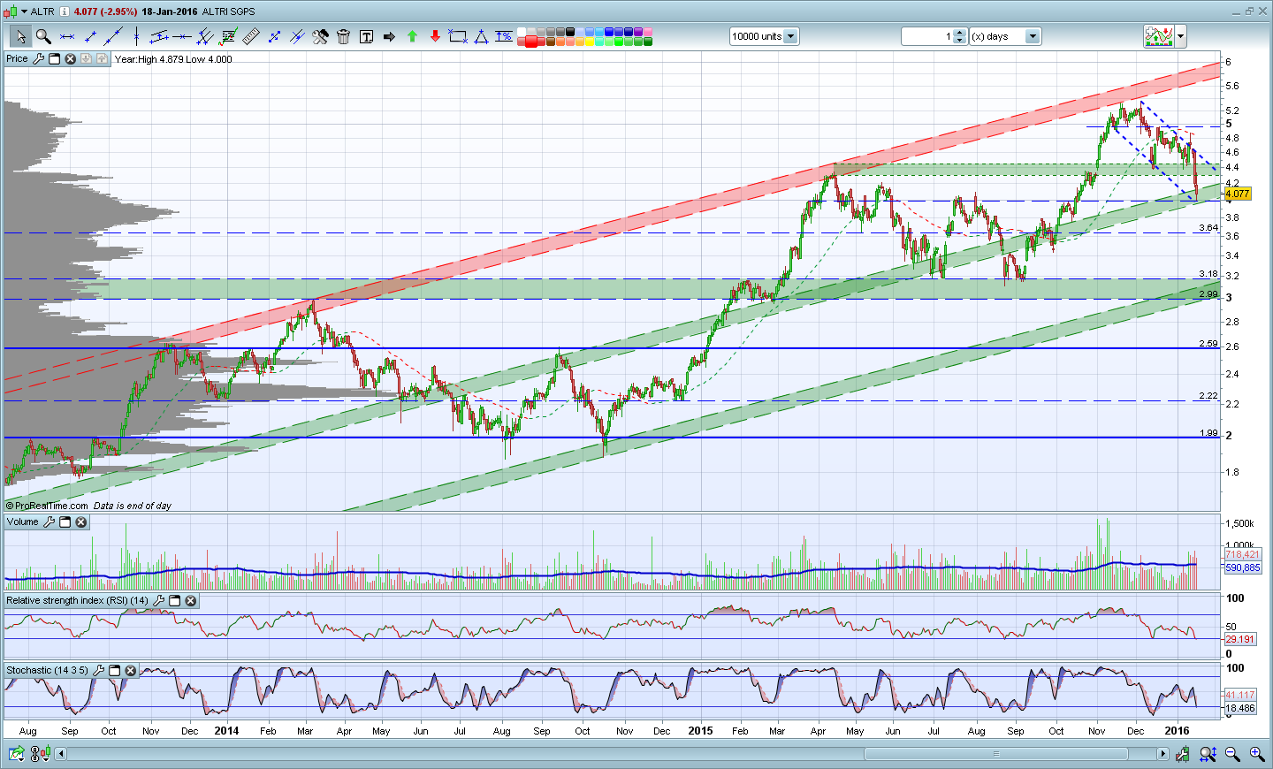
Task: Open the chart export icon bottom left
Action: tap(17, 754)
